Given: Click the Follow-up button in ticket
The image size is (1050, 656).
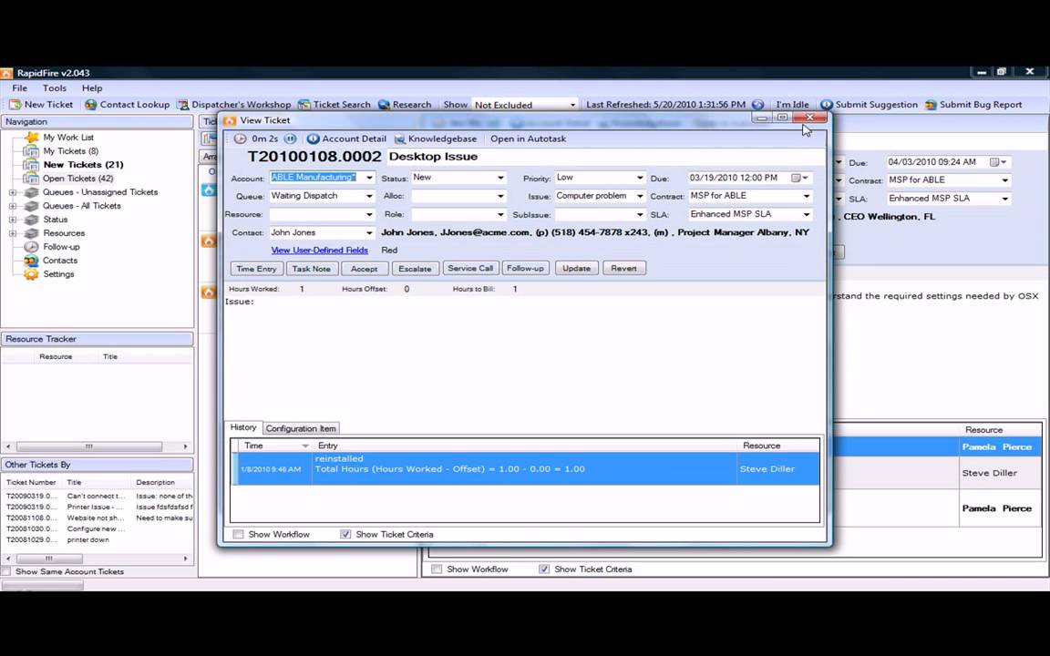Looking at the screenshot, I should point(526,268).
